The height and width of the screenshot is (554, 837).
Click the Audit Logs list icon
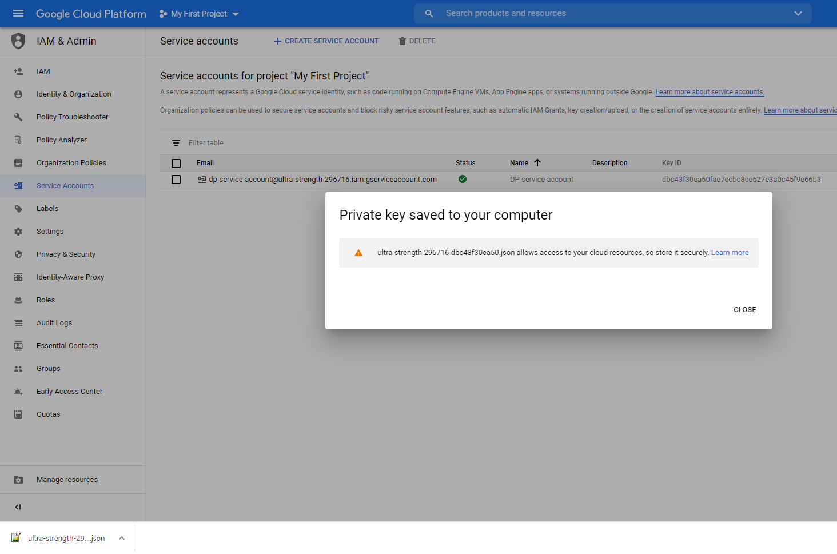(18, 323)
